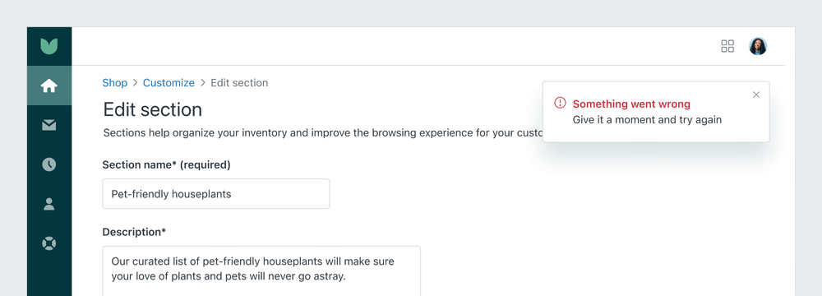Screen dimensions: 822x296
Task: Dismiss the Something went wrong notification
Action: (756, 95)
